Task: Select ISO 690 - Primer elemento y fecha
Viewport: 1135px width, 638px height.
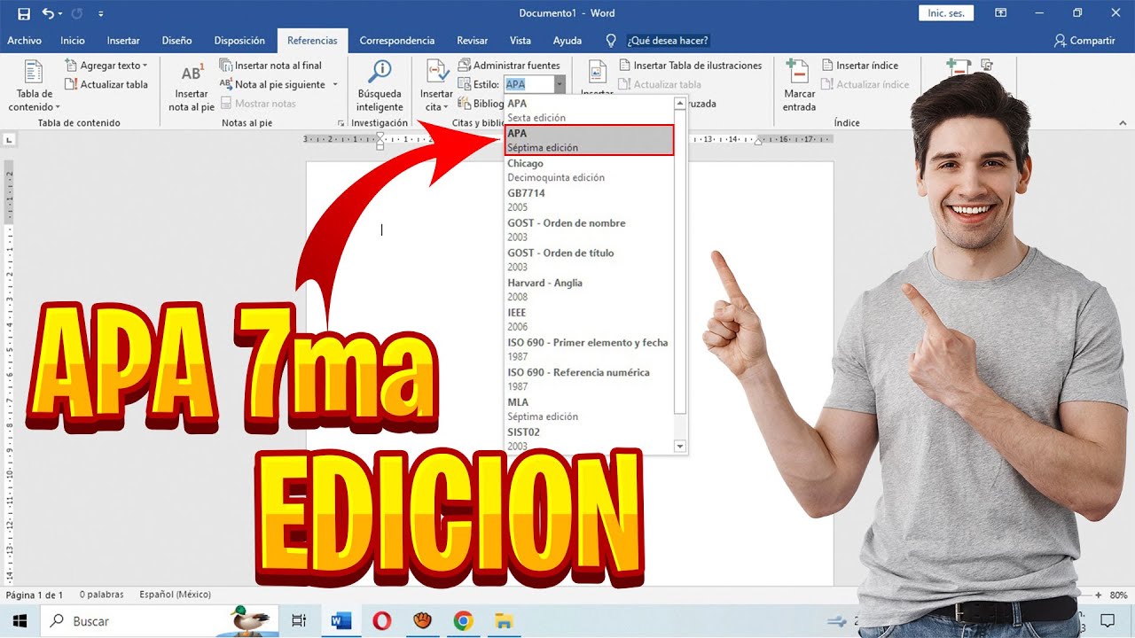Action: coord(589,350)
